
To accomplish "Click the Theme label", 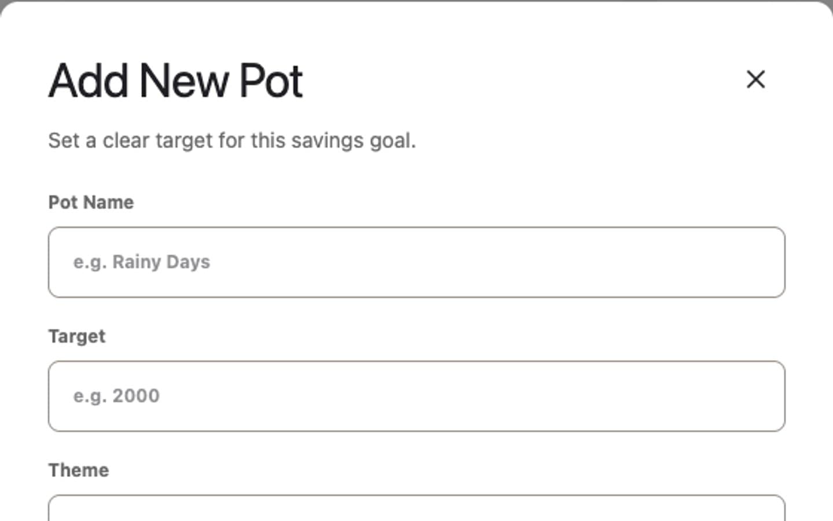I will coord(79,470).
